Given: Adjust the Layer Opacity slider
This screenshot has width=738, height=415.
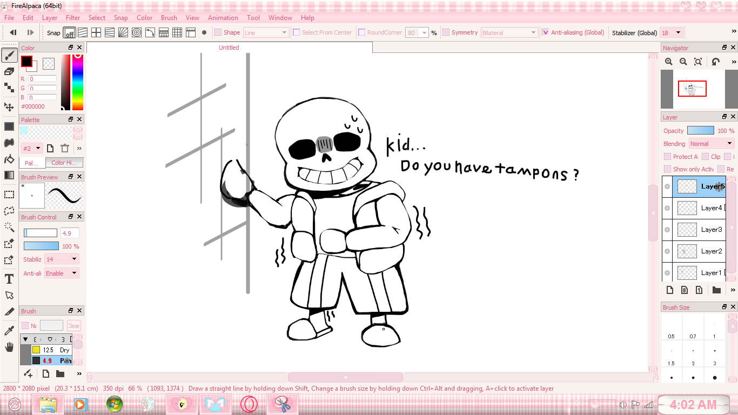Looking at the screenshot, I should click(x=700, y=131).
